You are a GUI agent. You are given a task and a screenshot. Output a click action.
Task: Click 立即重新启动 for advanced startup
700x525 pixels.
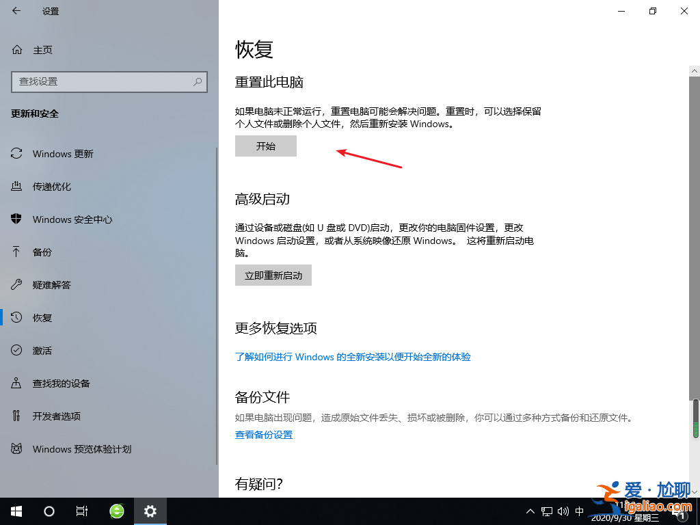(273, 275)
